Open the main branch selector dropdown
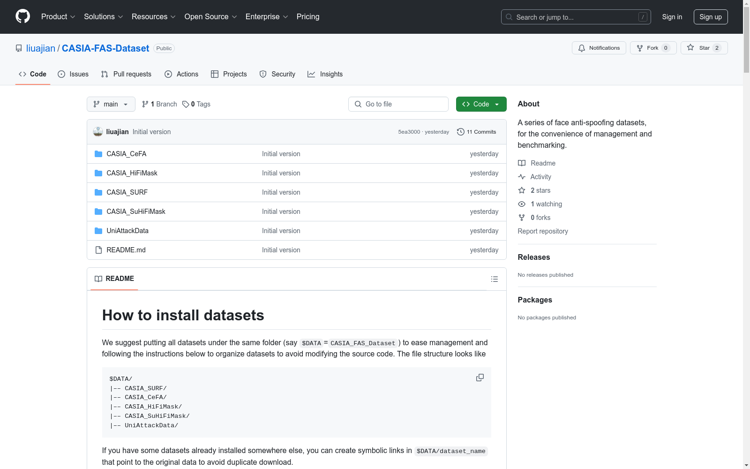 [x=111, y=104]
